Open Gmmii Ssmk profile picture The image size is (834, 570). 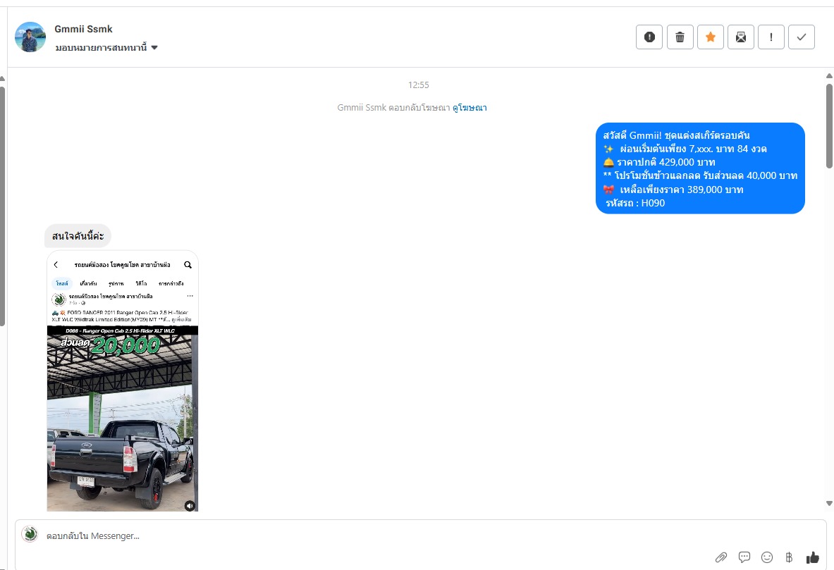[30, 37]
